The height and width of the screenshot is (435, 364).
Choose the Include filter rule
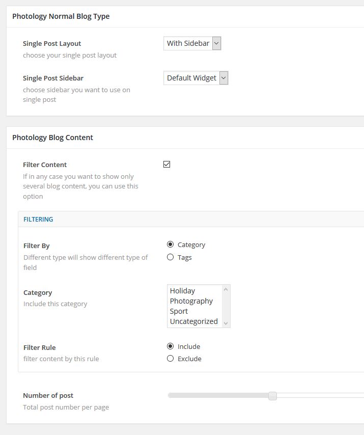pyautogui.click(x=171, y=346)
